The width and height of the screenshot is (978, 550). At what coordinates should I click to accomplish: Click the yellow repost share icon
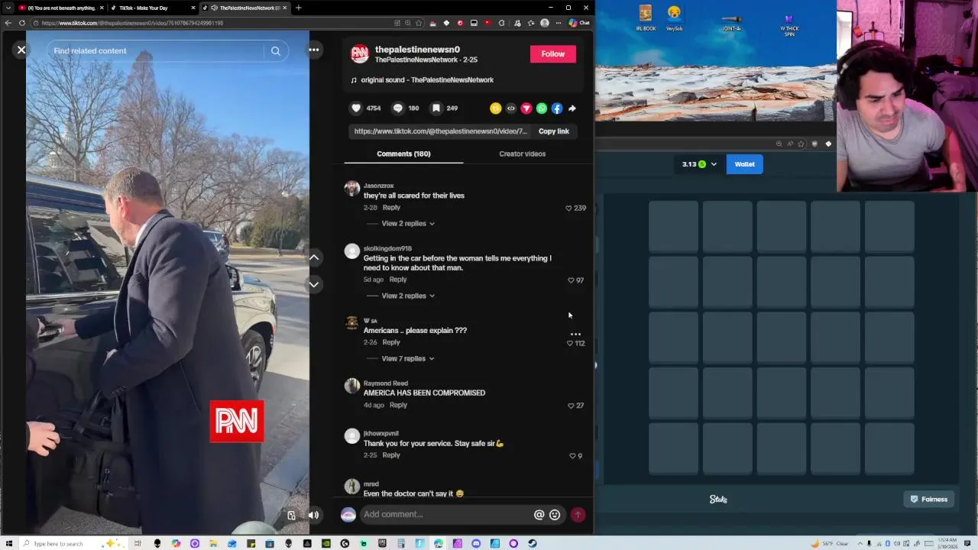(x=496, y=108)
